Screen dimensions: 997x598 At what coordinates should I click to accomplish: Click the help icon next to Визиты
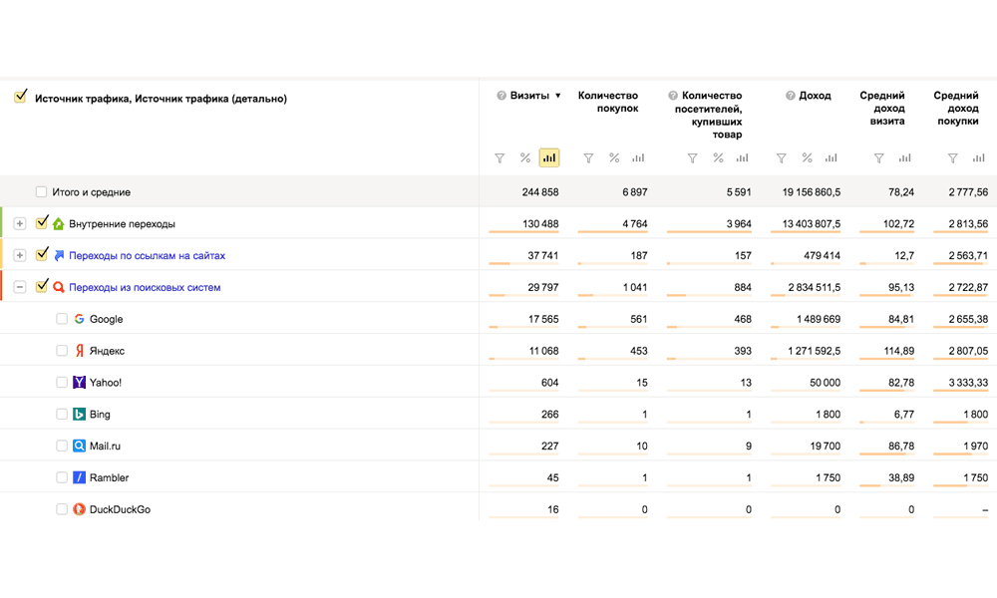coord(501,96)
